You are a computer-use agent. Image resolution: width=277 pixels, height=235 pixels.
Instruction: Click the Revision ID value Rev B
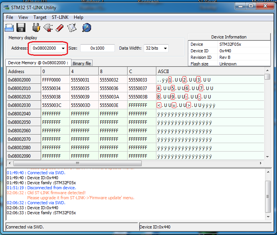tap(225, 57)
